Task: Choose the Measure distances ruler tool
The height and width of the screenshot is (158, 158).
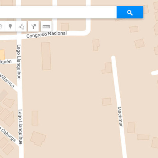Action: [x=46, y=26]
